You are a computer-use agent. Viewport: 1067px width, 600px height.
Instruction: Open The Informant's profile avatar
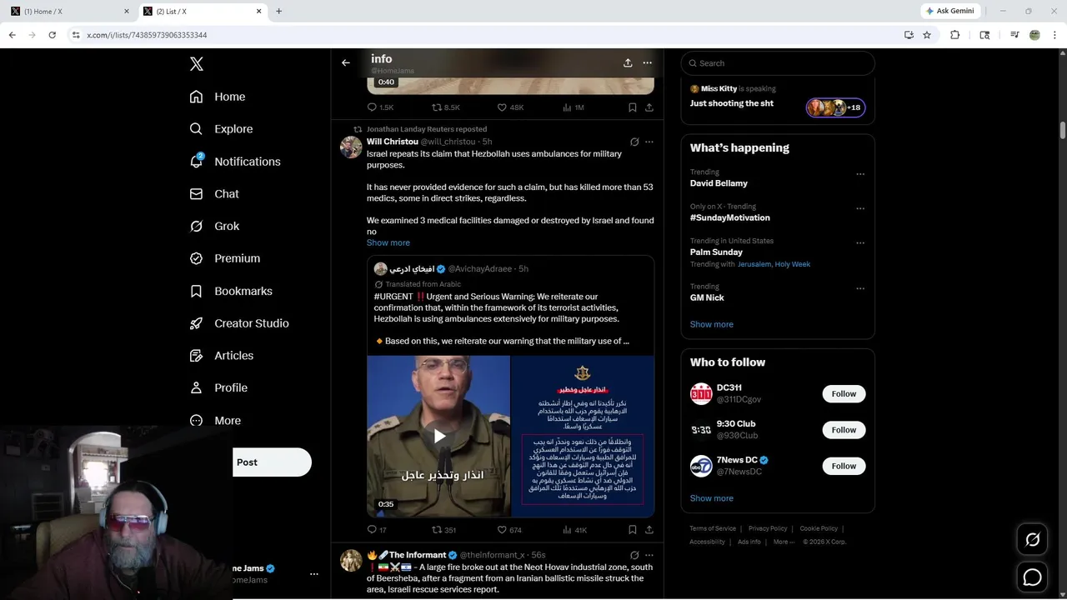coord(351,561)
